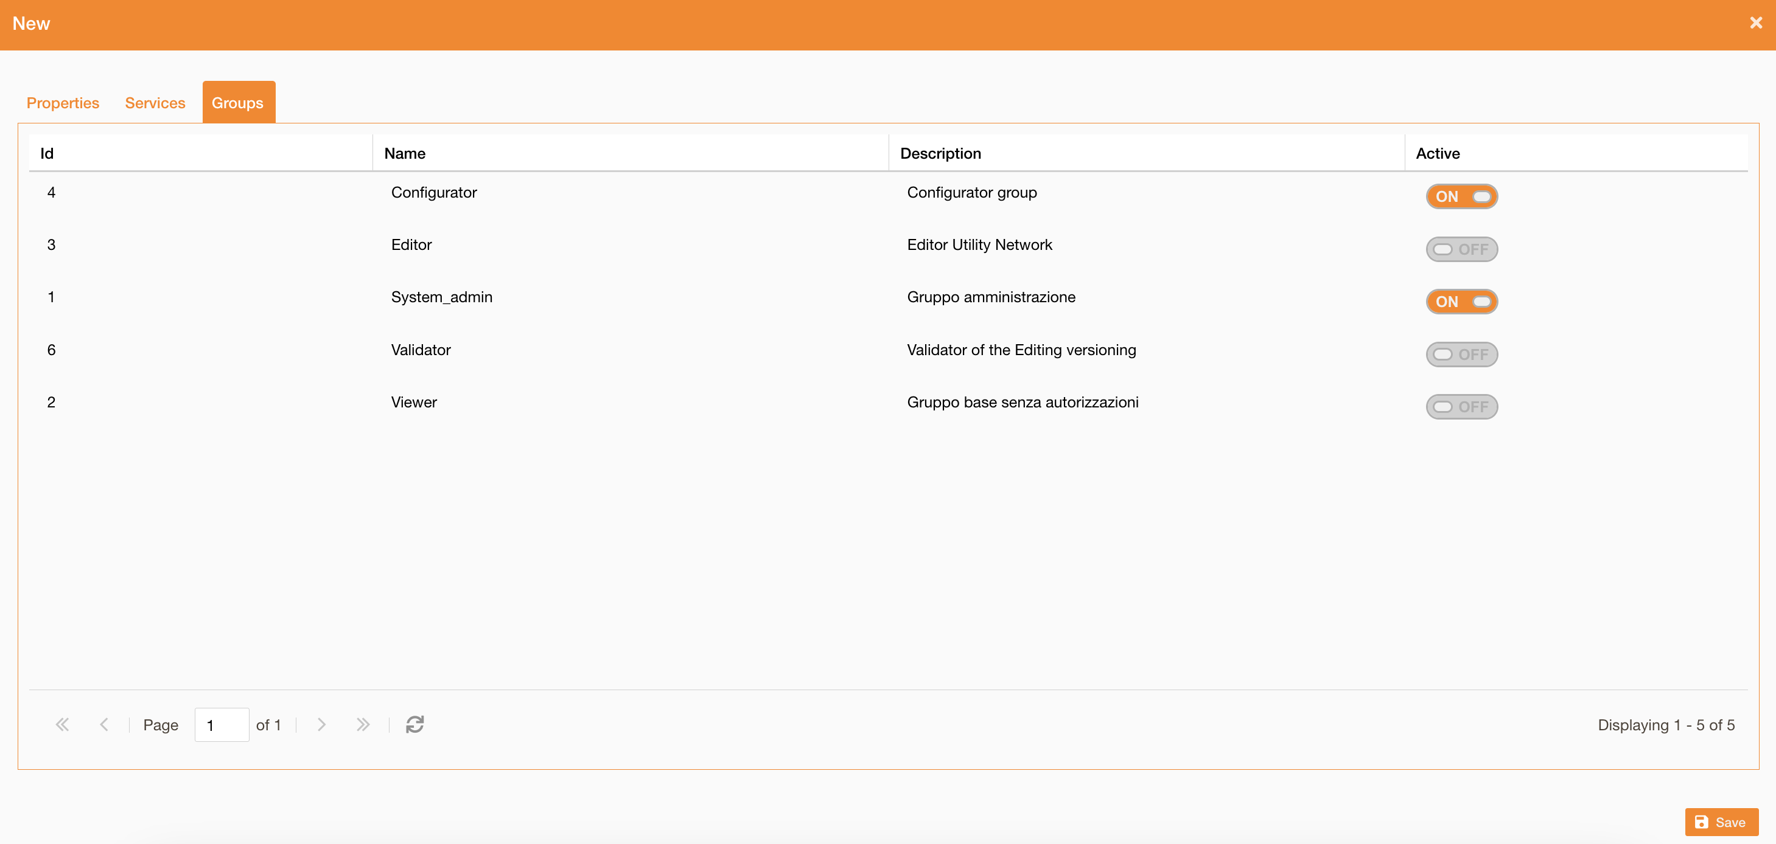The height and width of the screenshot is (844, 1776).
Task: Refresh the groups grid
Action: (x=414, y=724)
